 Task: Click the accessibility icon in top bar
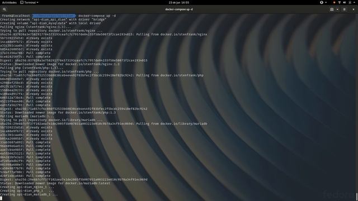322,2
